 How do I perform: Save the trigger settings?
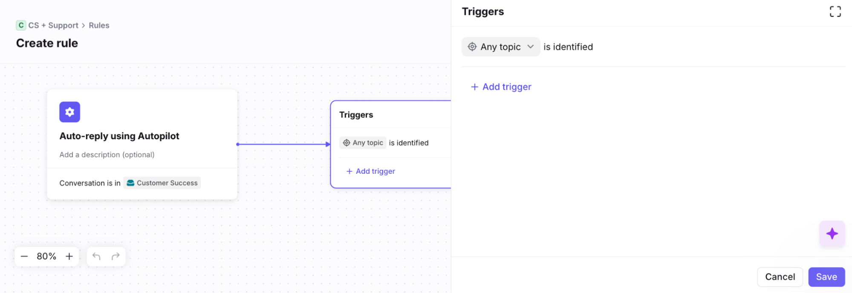pos(826,277)
